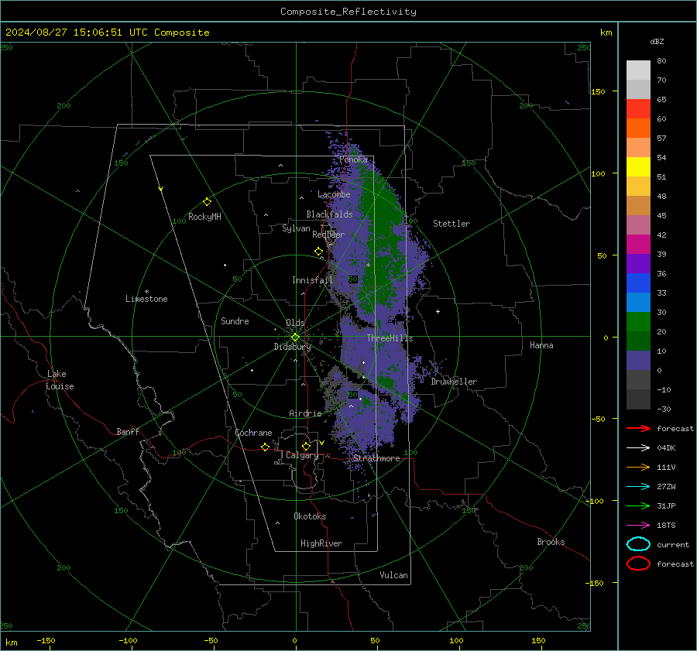Select the yellow 54–51 dBZ swatch
697x651 pixels.
[638, 167]
